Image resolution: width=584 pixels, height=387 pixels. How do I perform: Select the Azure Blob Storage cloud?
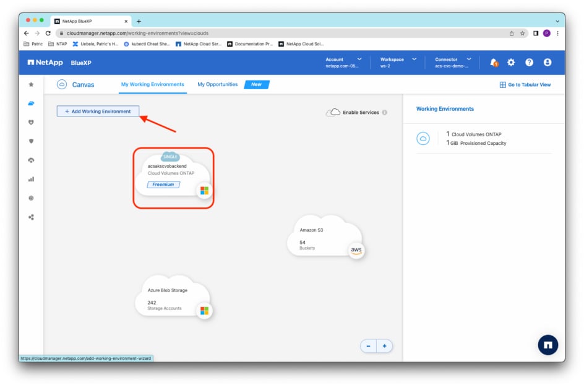tap(173, 296)
